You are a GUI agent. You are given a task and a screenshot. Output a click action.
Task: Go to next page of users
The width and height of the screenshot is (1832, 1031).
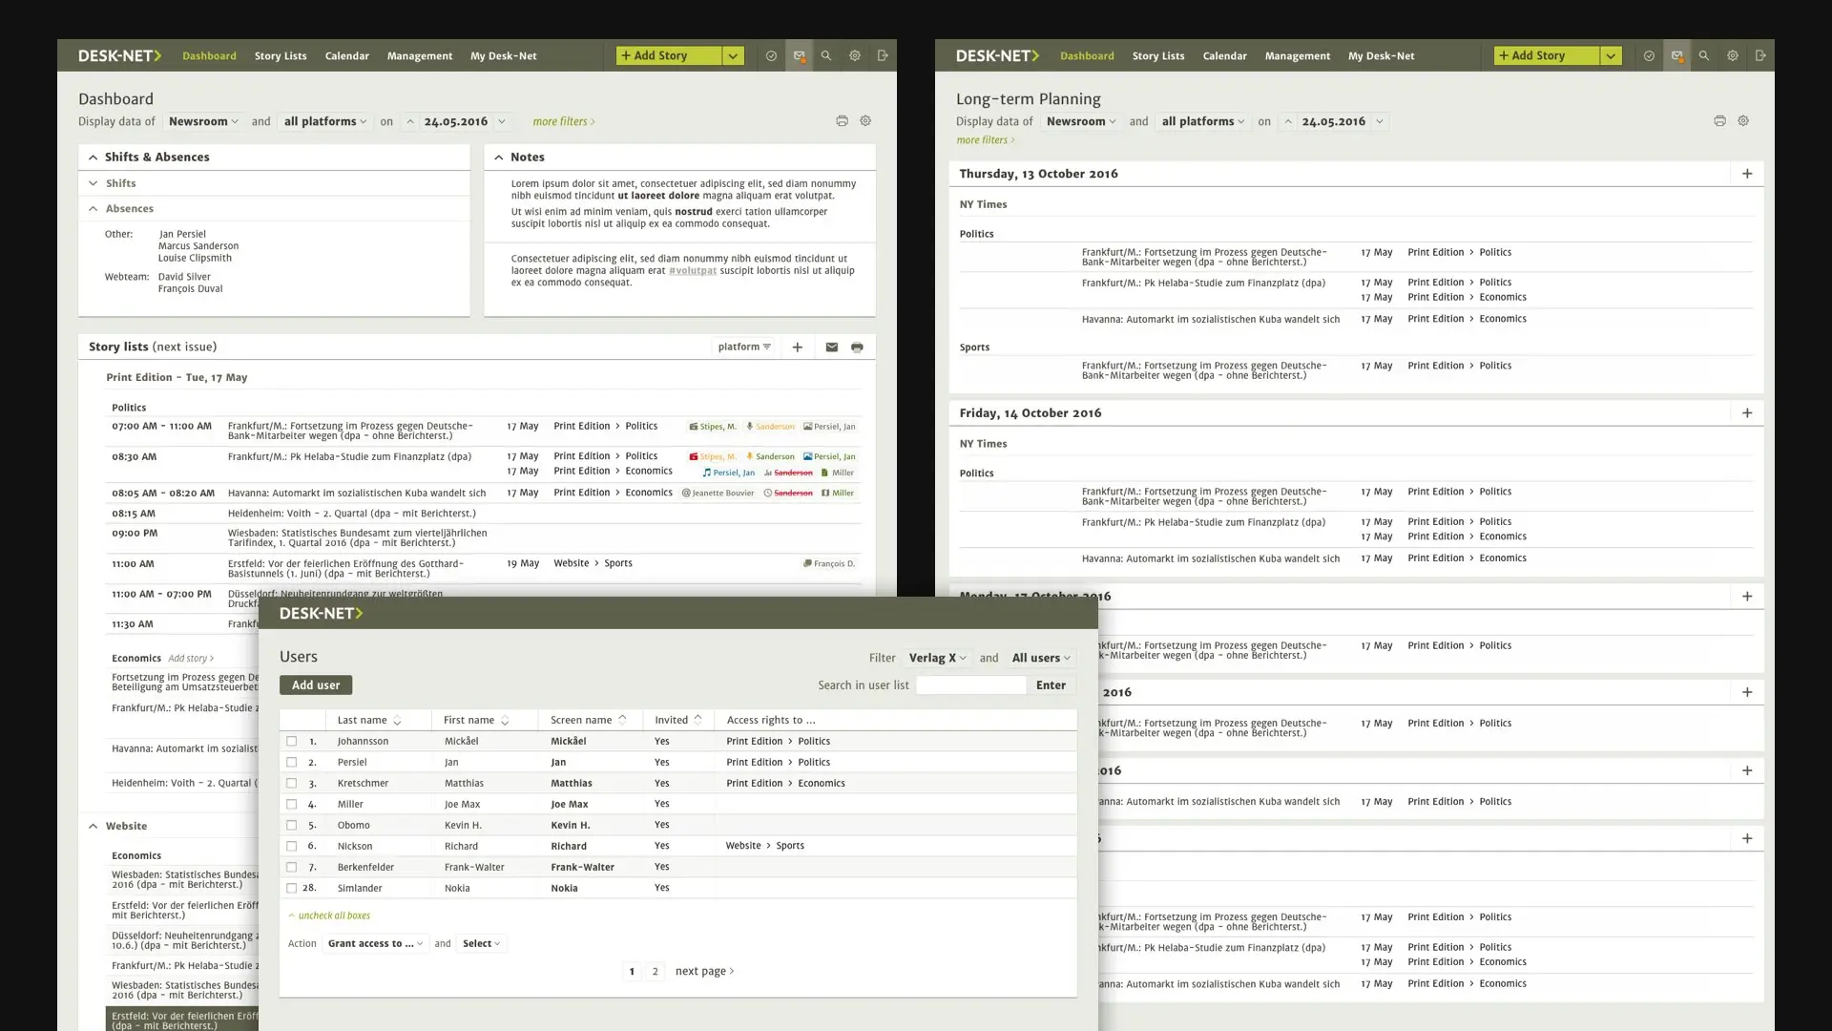tap(704, 972)
